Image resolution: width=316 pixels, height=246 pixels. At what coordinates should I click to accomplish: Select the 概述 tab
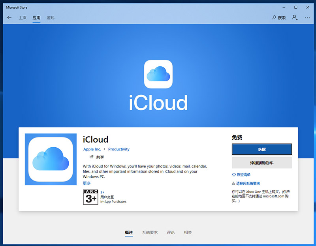[x=129, y=233]
